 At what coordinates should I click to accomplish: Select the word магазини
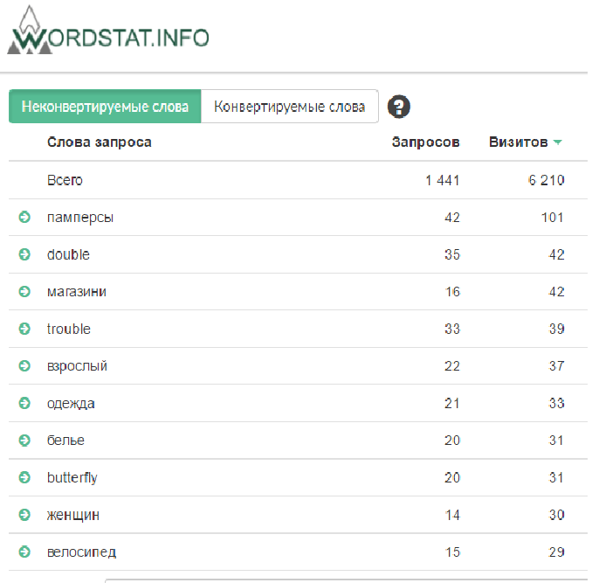[x=77, y=292]
